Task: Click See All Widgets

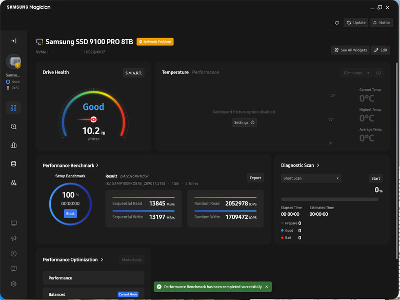Action: [x=350, y=50]
